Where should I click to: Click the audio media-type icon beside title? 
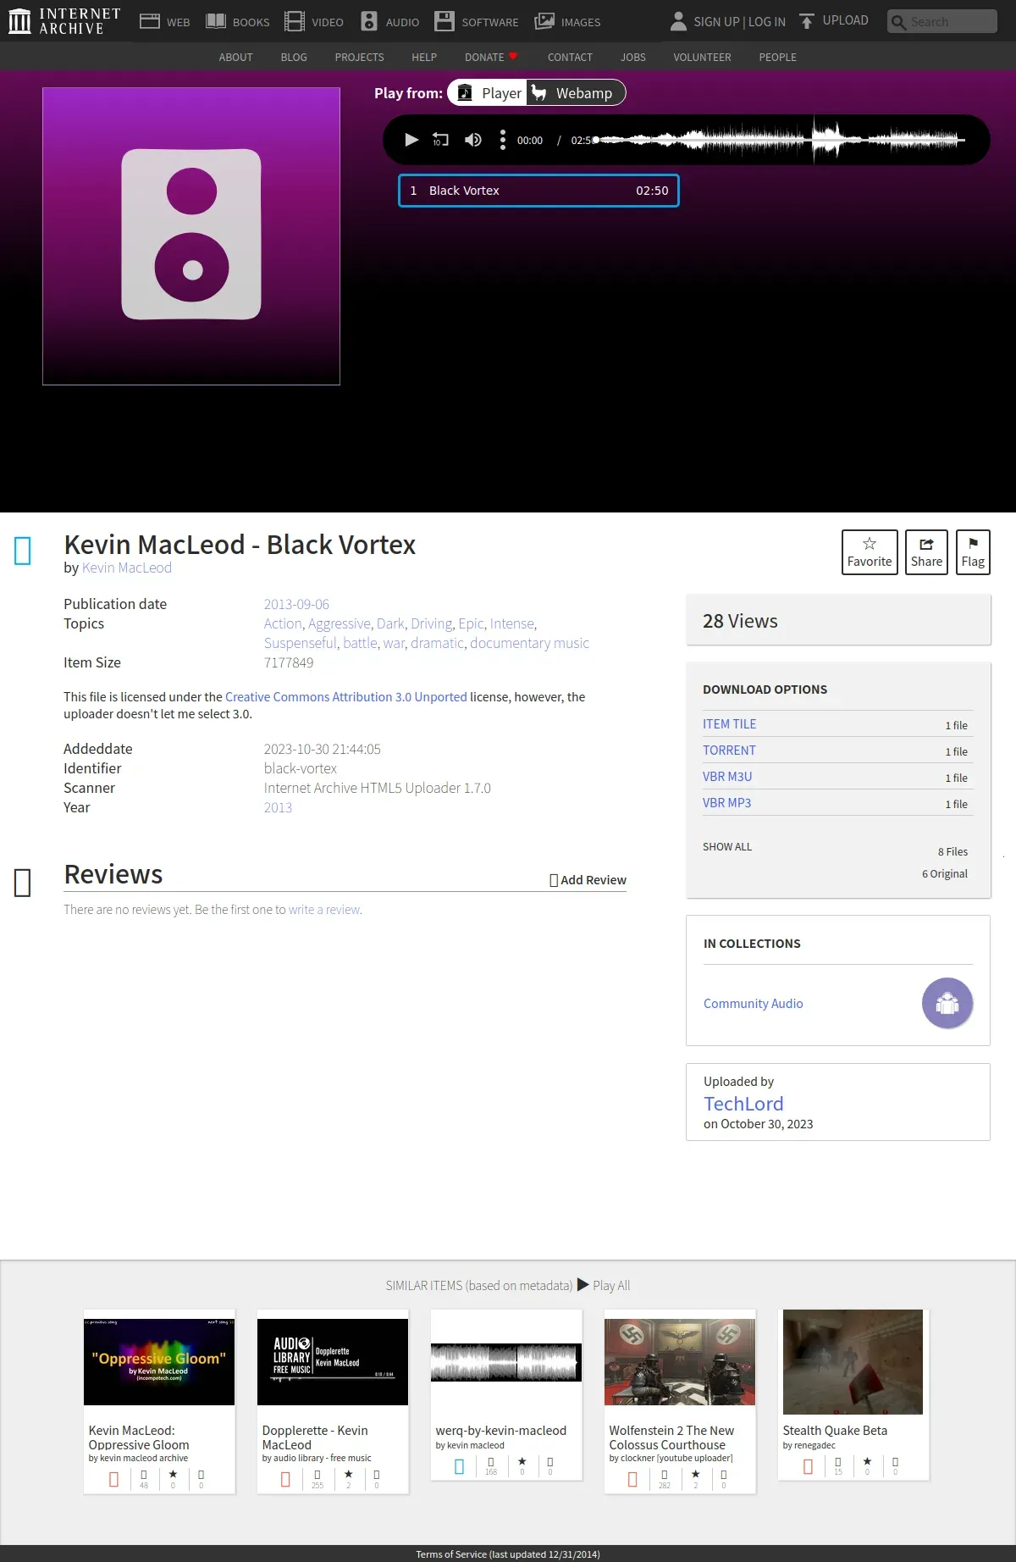(x=23, y=551)
